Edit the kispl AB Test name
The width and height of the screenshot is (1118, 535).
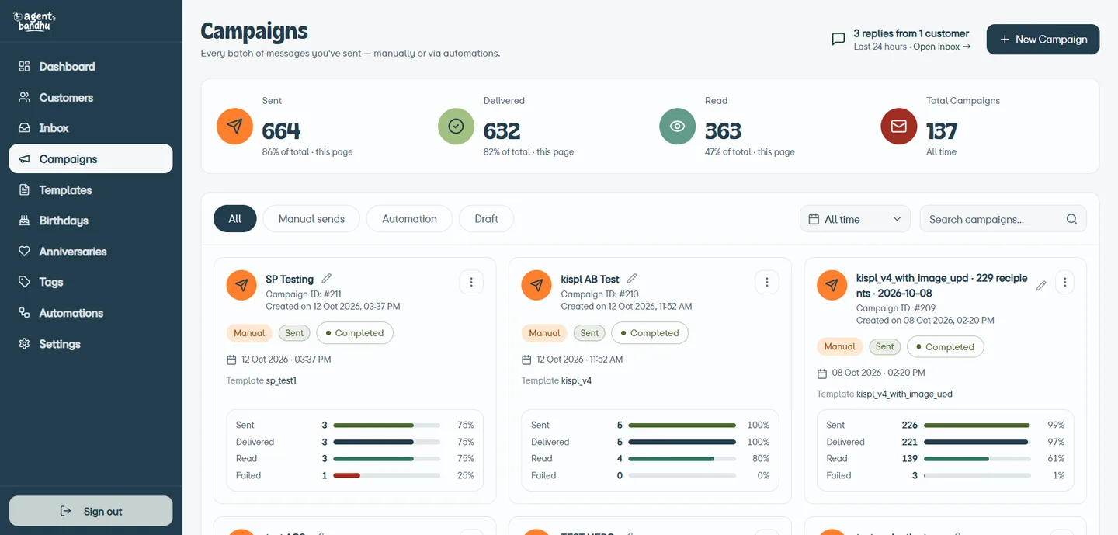(632, 279)
